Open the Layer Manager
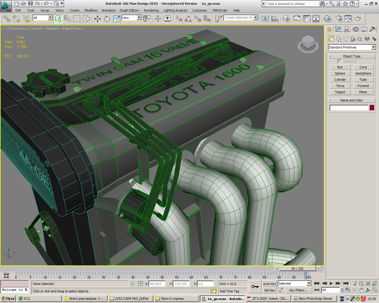The width and height of the screenshot is (379, 303). coord(286,19)
